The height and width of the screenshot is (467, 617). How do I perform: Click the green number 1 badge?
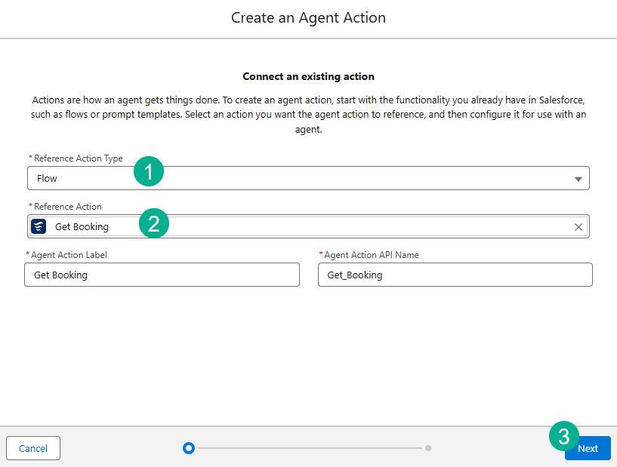pos(149,172)
